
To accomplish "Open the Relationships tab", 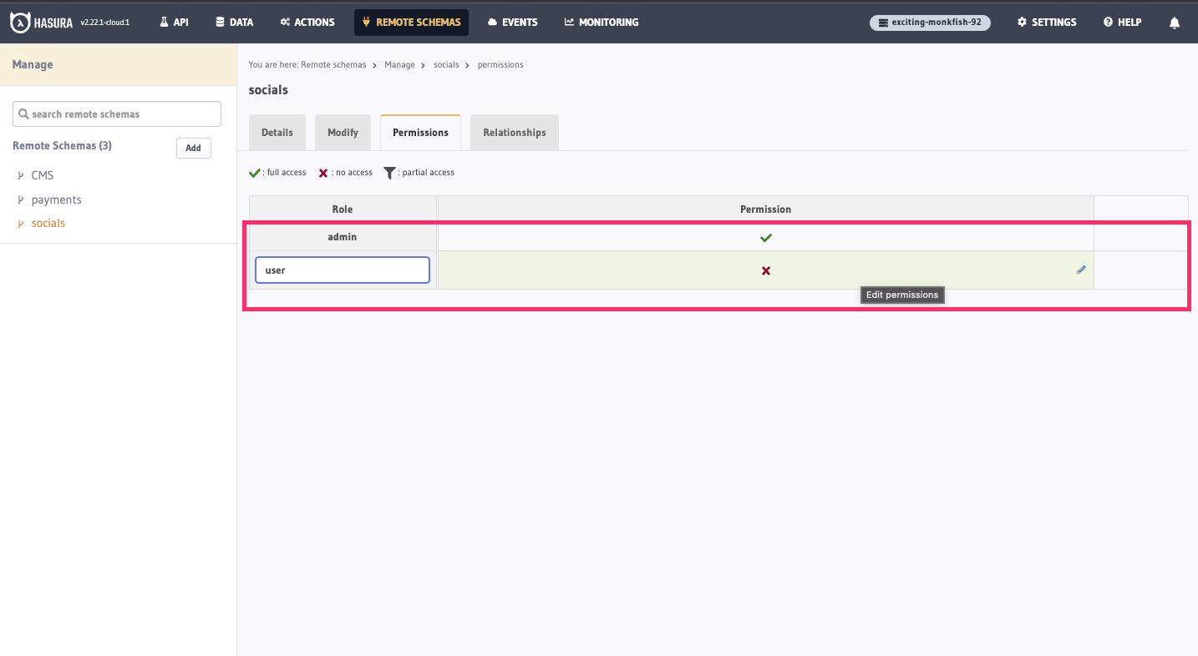I will 514,132.
